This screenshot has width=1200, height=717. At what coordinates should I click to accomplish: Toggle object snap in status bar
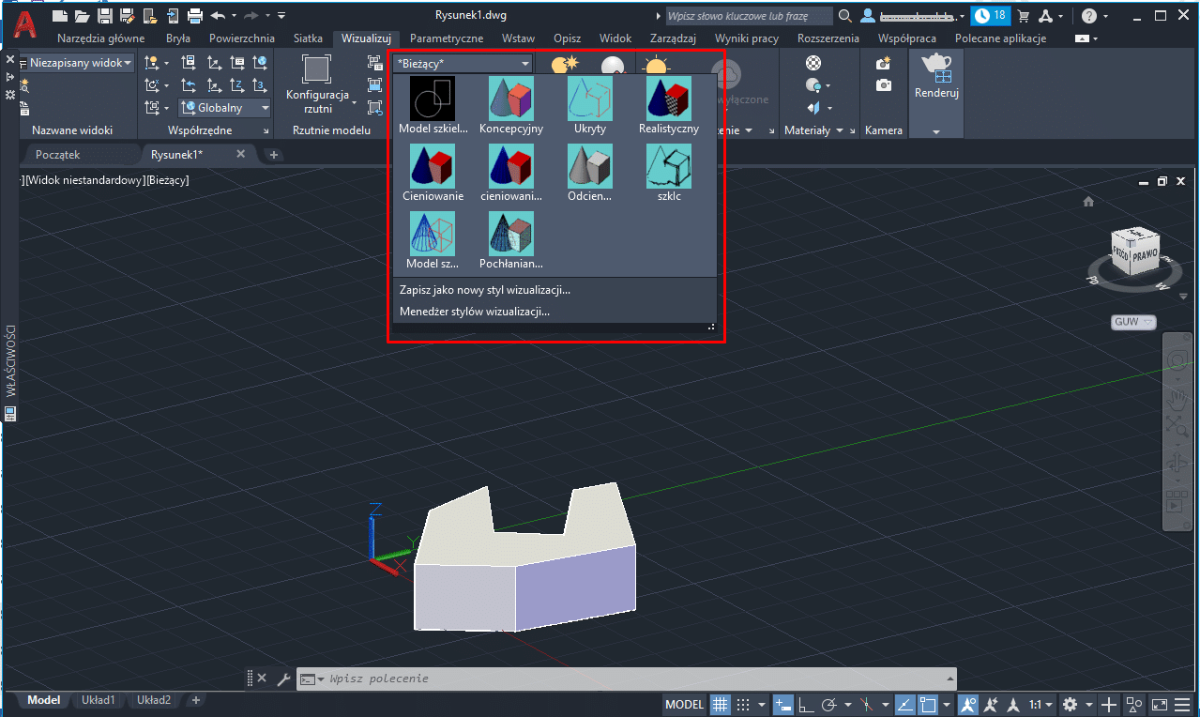click(x=929, y=705)
